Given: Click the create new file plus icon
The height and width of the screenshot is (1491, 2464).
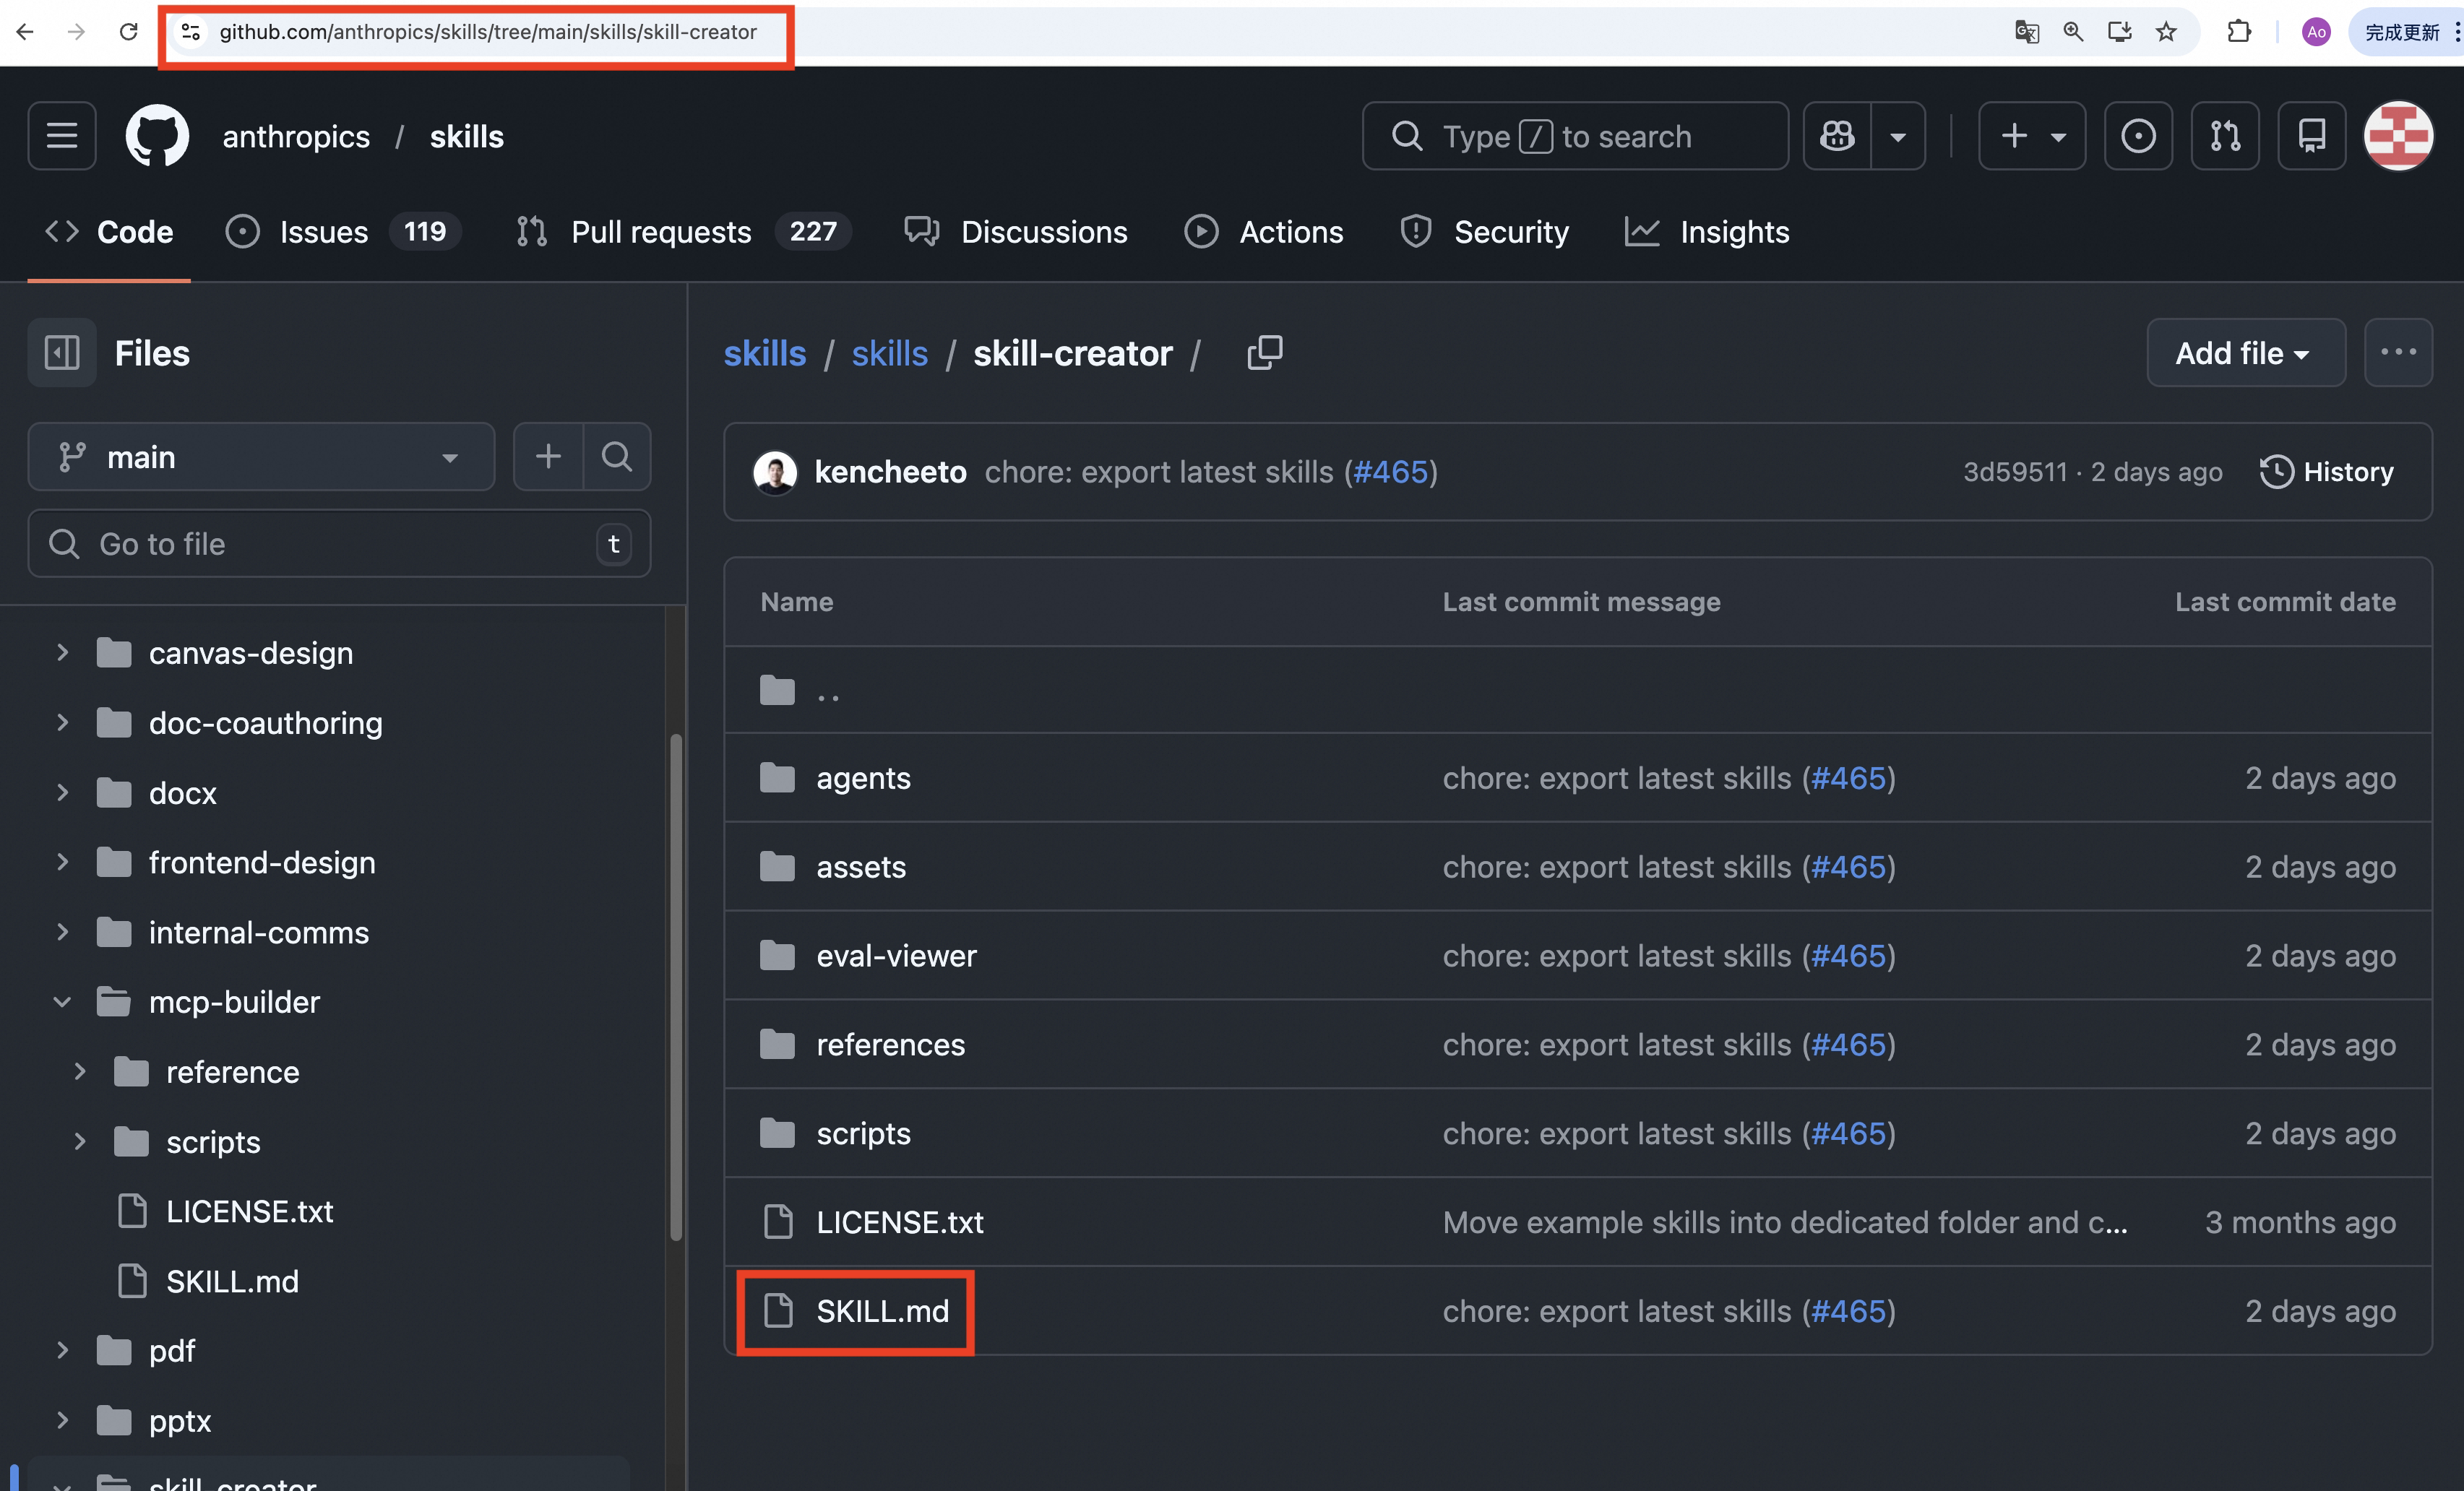Looking at the screenshot, I should tap(548, 456).
